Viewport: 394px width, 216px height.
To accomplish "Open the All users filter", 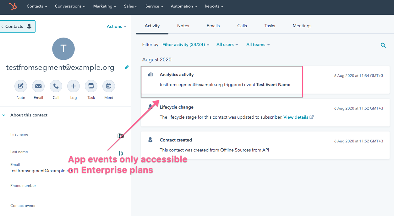I will 227,45.
